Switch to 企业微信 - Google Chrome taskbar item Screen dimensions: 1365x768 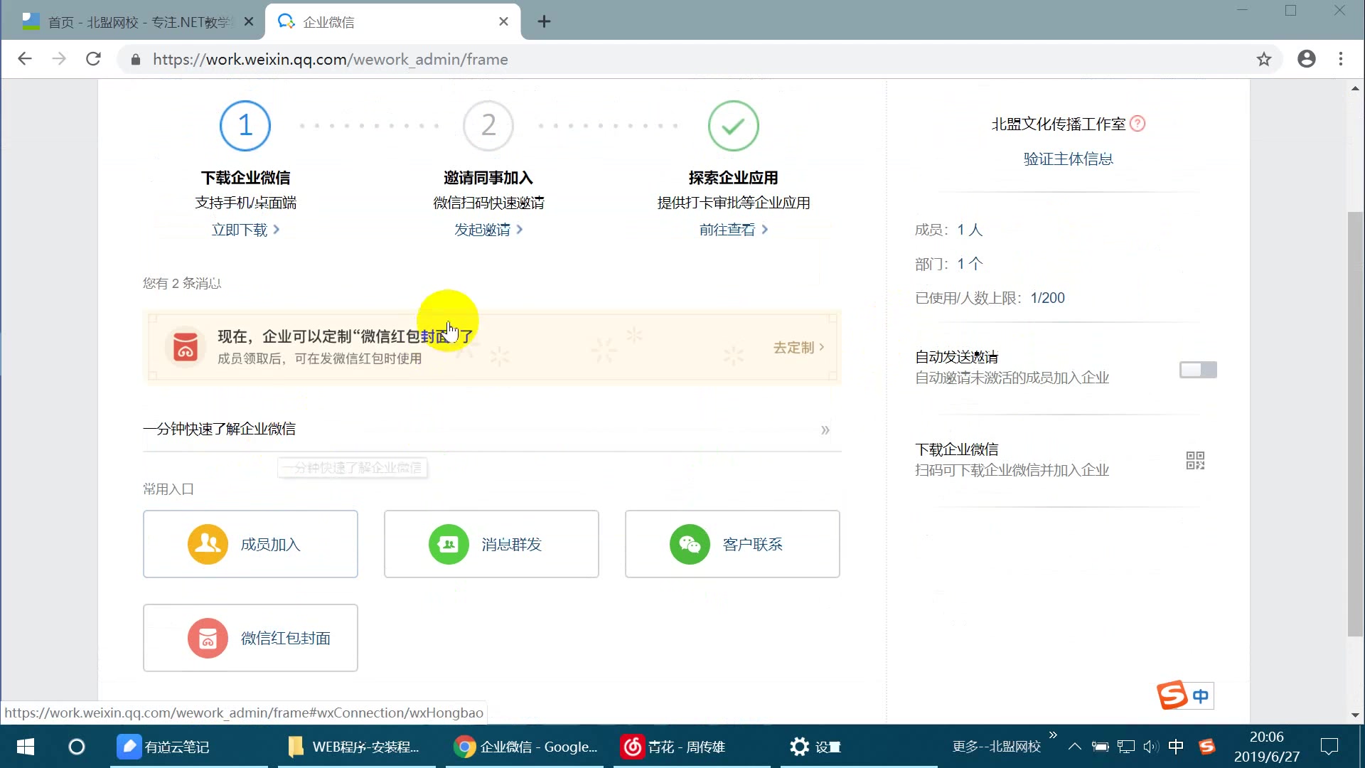click(525, 747)
